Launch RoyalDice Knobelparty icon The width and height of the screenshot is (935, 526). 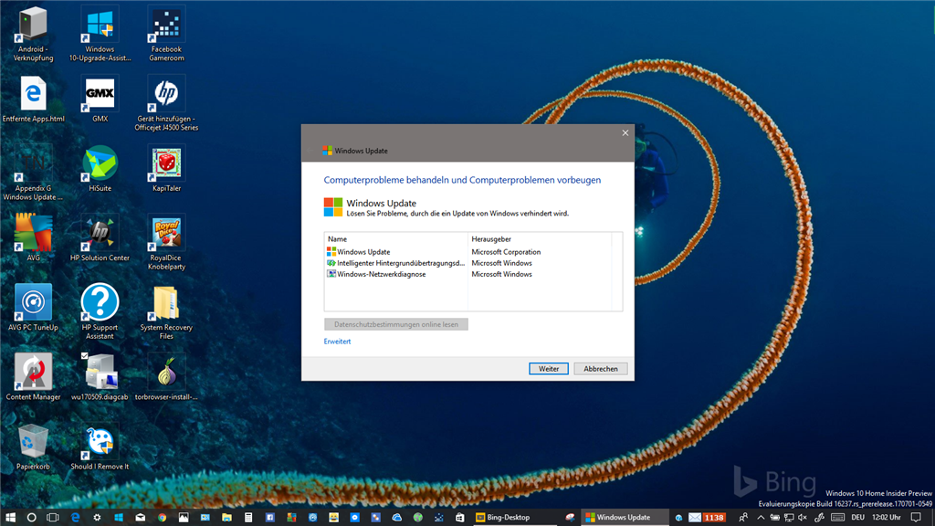click(166, 243)
